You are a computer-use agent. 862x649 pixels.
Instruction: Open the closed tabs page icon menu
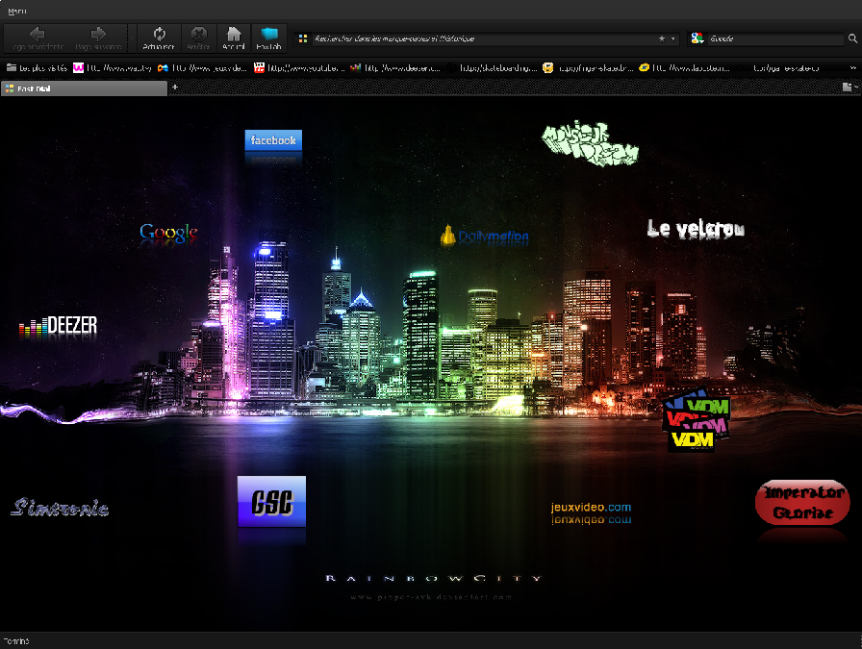coord(849,87)
